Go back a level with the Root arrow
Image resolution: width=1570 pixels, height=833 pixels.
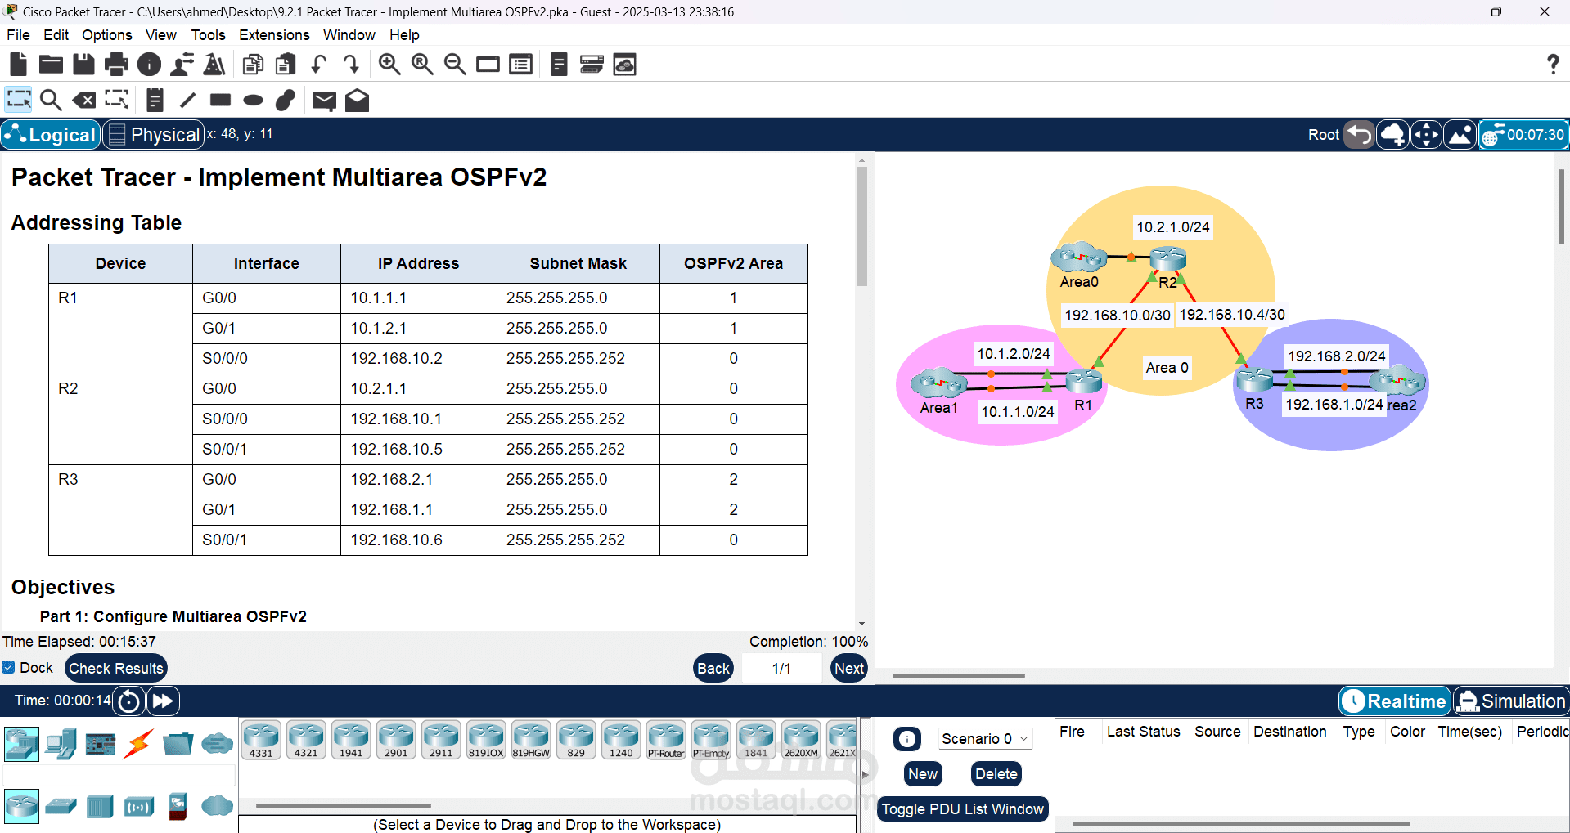coord(1360,135)
